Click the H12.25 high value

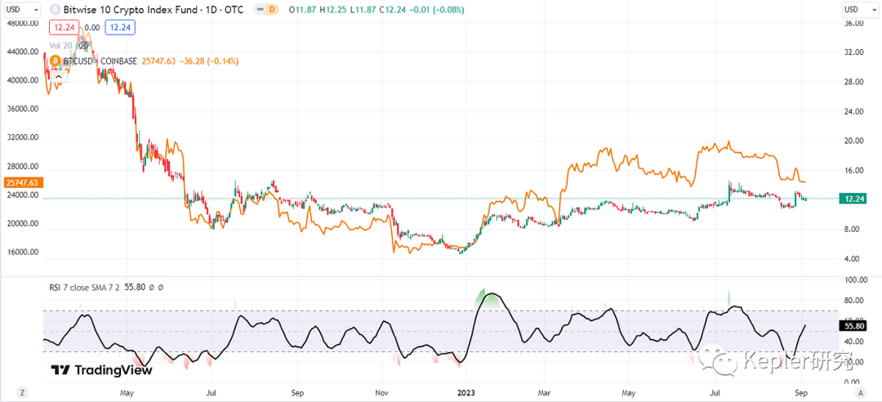coord(333,10)
